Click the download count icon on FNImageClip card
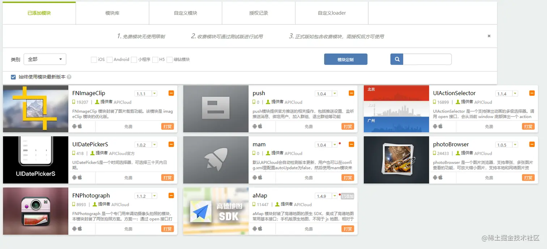Screen dimensions: 547x249 (x=74, y=102)
